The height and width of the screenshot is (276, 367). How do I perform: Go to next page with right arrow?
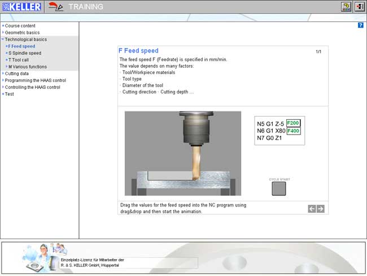[x=321, y=209]
